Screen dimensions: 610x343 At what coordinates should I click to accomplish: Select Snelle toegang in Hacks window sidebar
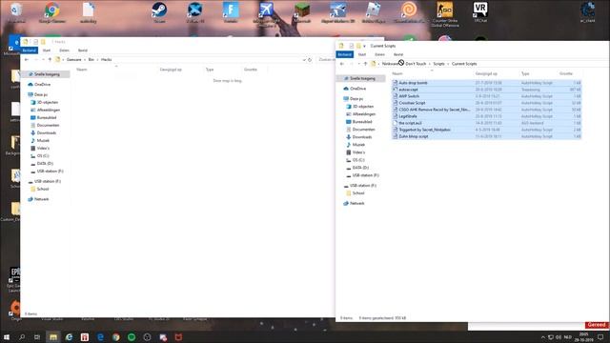point(47,74)
